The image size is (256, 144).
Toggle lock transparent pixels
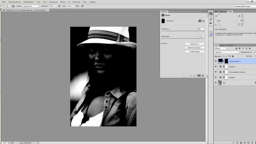pos(224,56)
